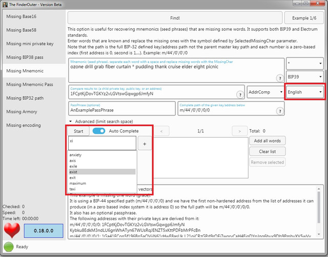Click the complete path input field
This screenshot has height=257, width=328.
pyautogui.click(x=231, y=109)
